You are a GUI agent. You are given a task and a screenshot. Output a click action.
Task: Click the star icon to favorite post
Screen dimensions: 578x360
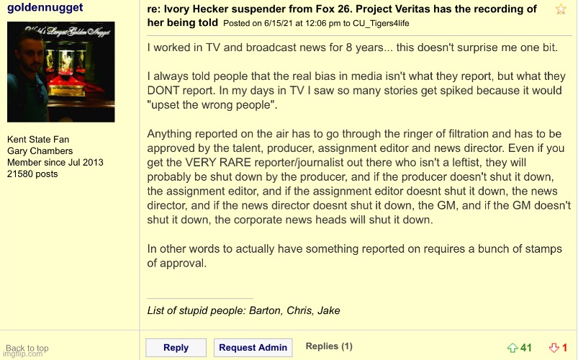tap(561, 9)
